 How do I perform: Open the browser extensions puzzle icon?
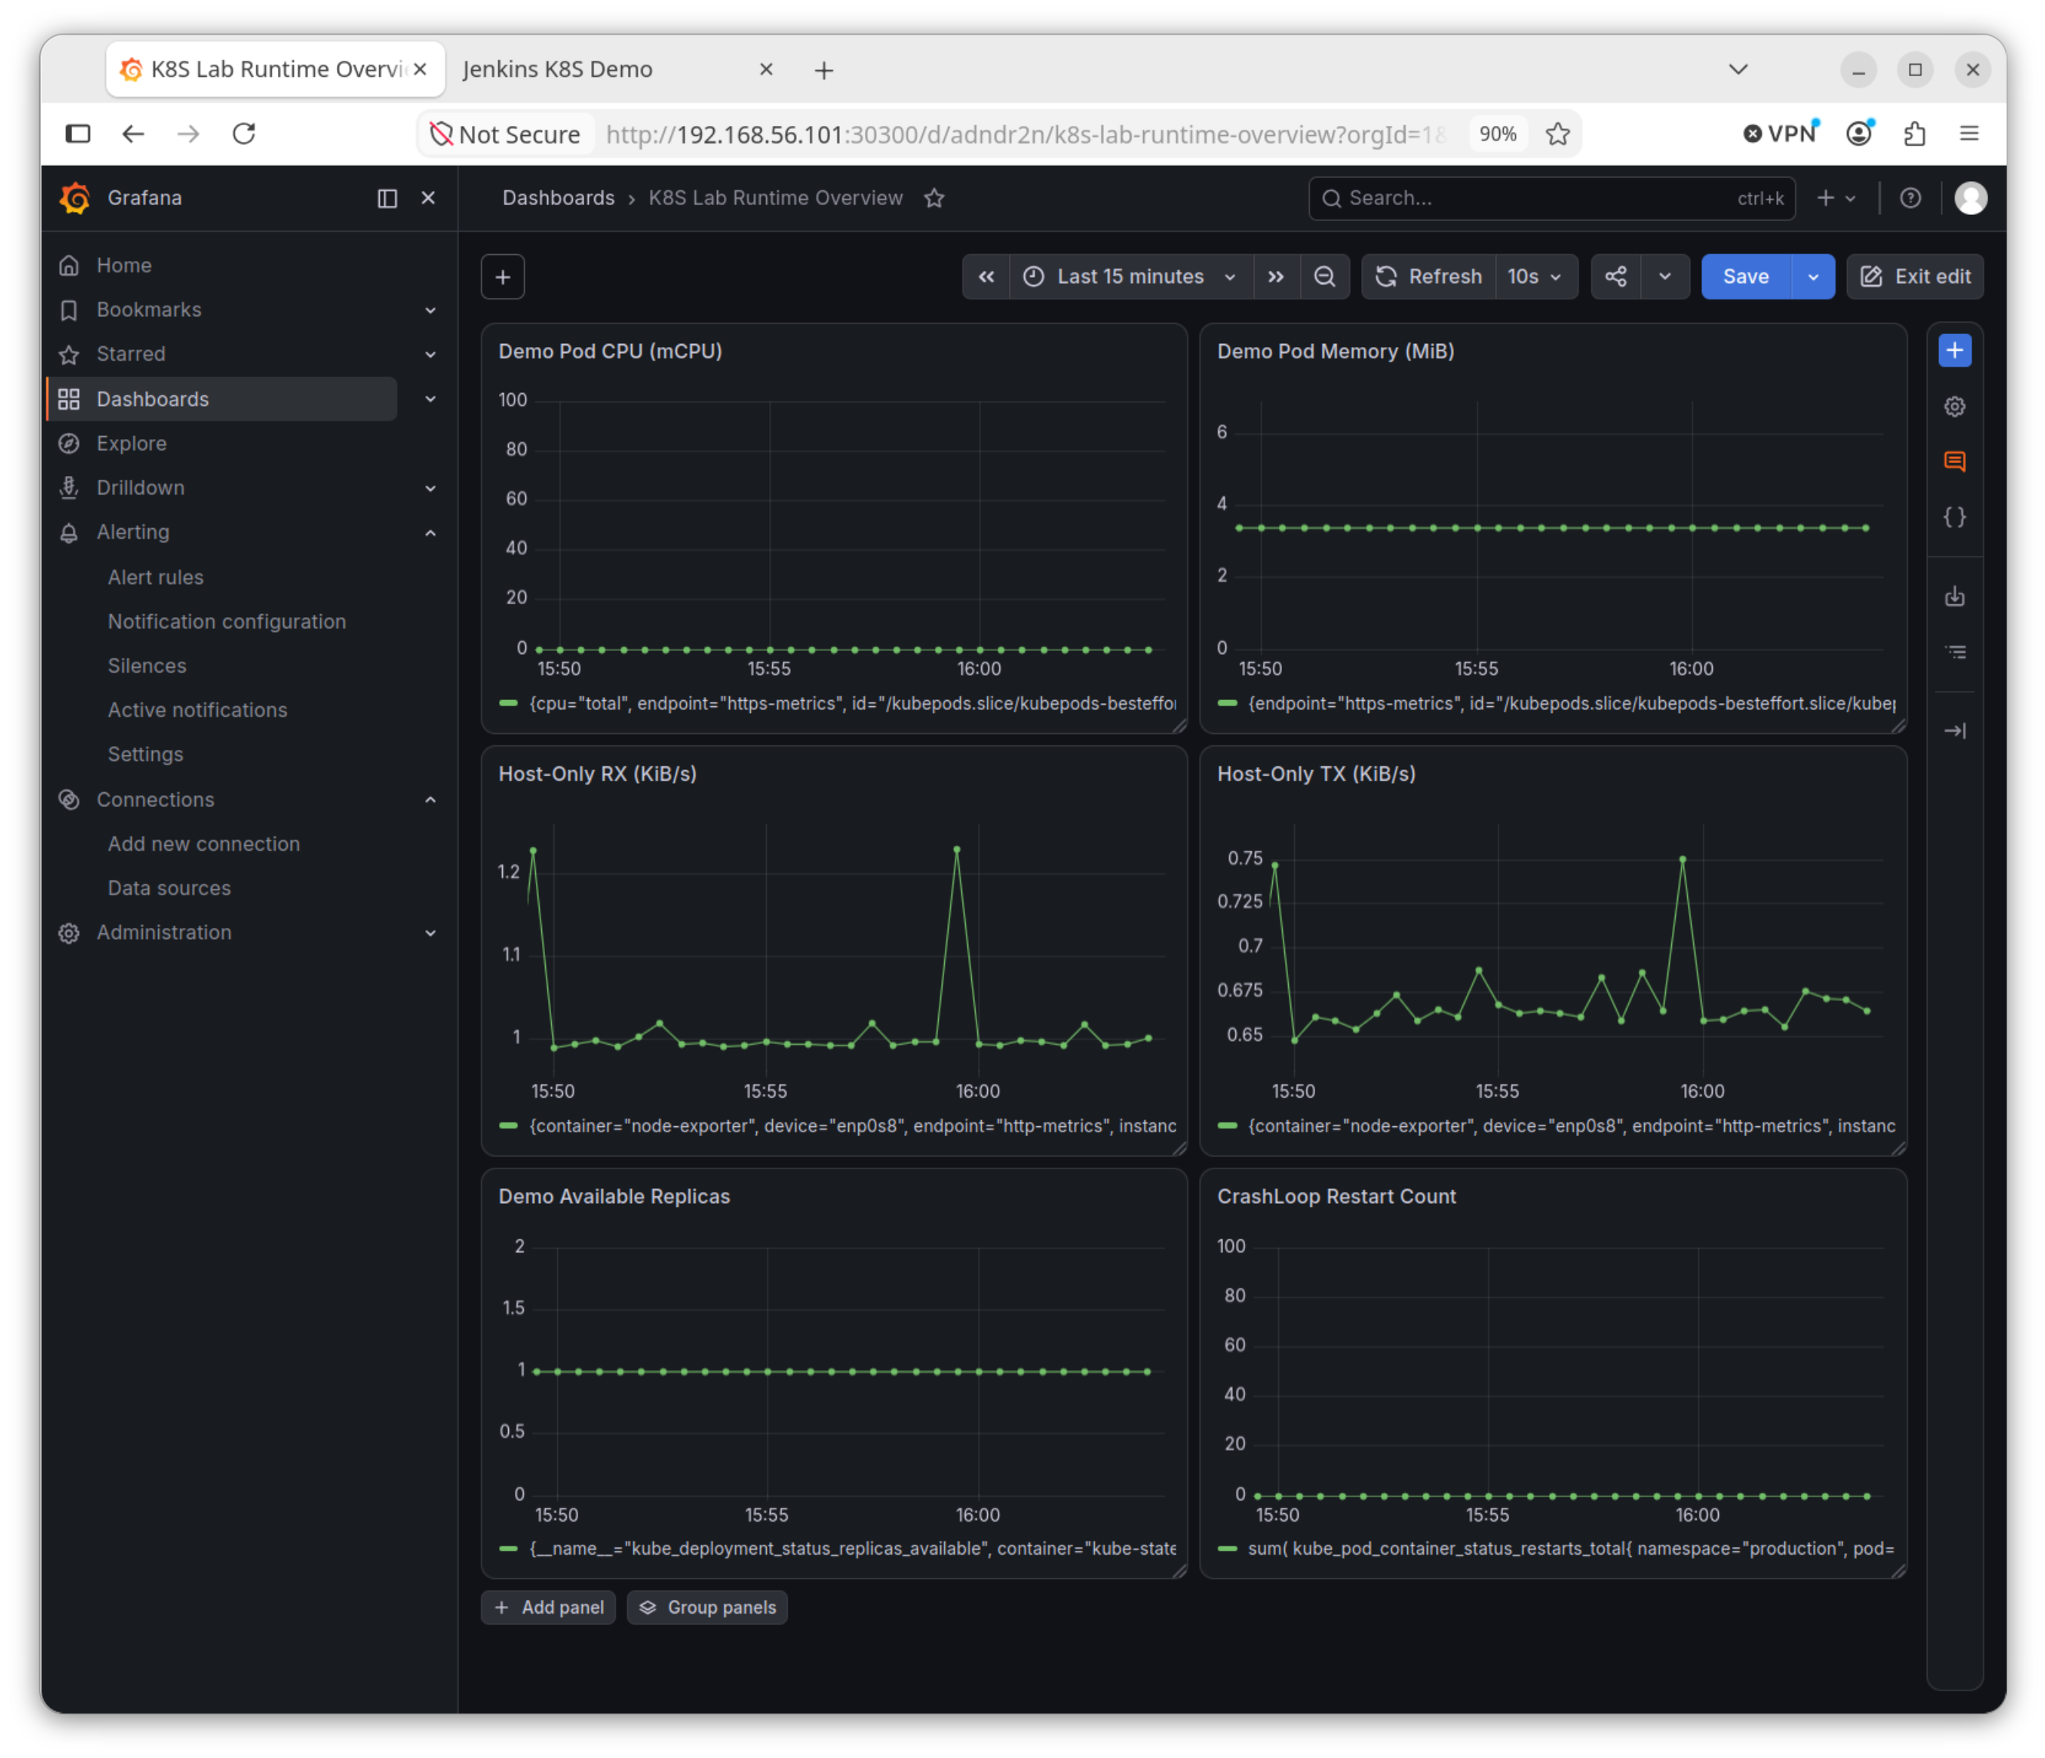(1915, 134)
